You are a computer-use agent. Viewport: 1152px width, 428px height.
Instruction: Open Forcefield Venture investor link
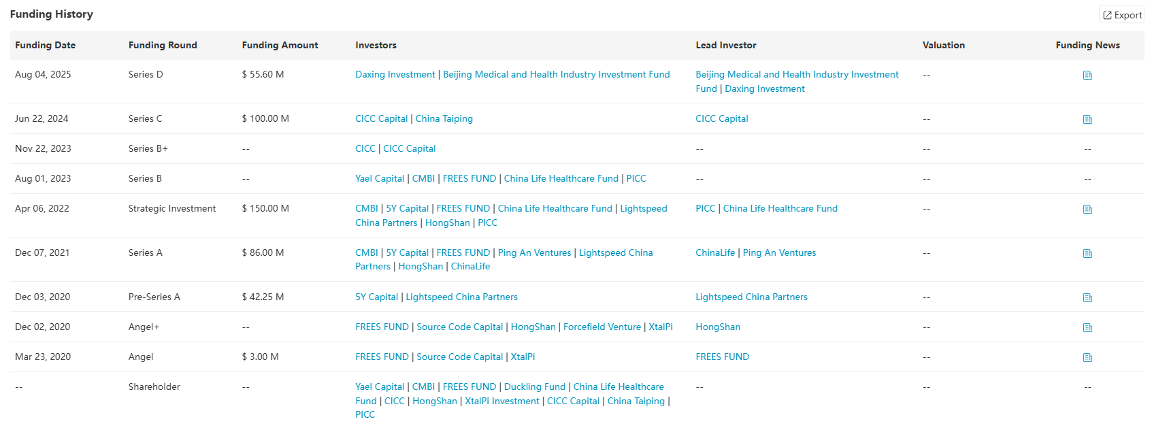coord(602,327)
